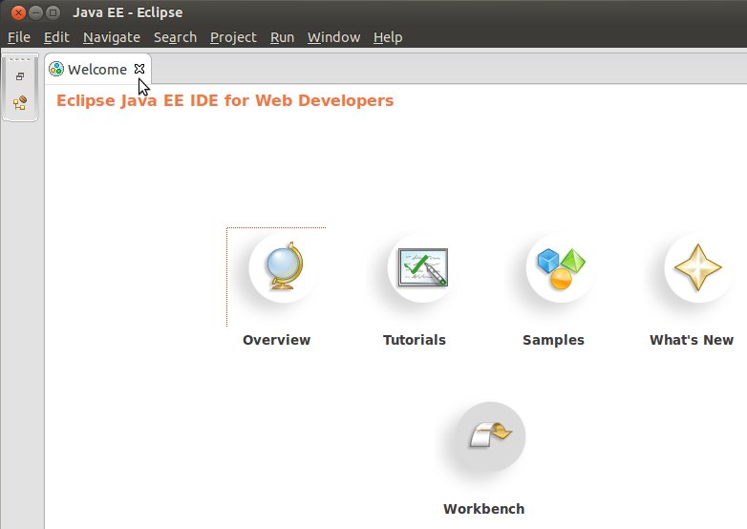
Task: Open the File menu
Action: point(19,37)
